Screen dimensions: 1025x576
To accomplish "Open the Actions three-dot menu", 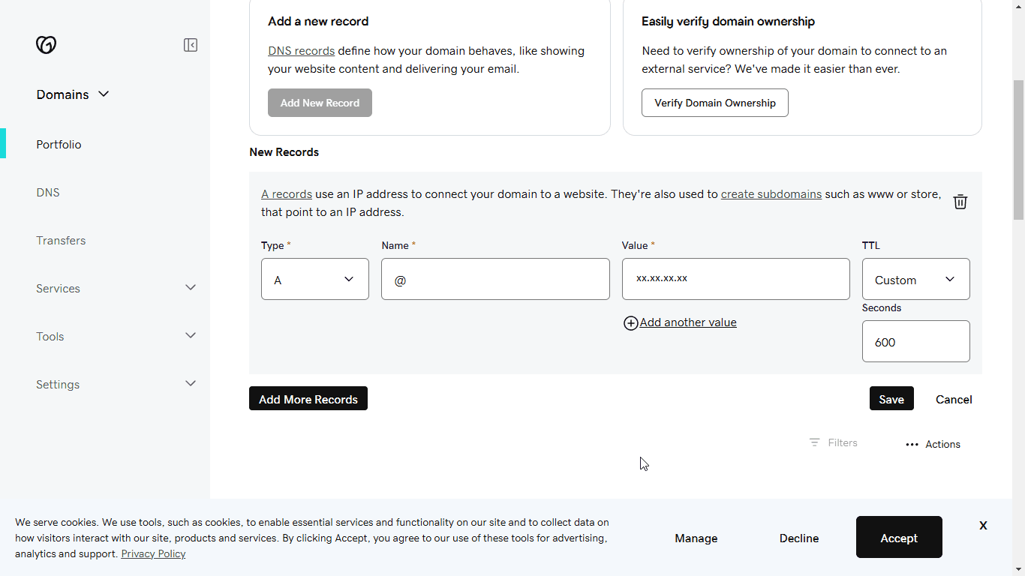I will pos(912,445).
